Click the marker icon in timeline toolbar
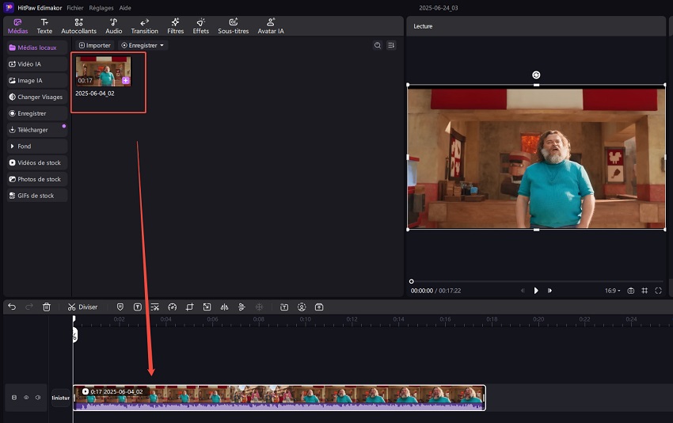The image size is (673, 423). pos(120,307)
